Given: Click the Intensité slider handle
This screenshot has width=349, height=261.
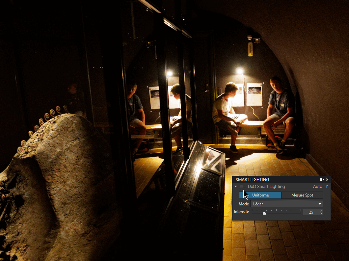Looking at the screenshot, I should click(264, 213).
